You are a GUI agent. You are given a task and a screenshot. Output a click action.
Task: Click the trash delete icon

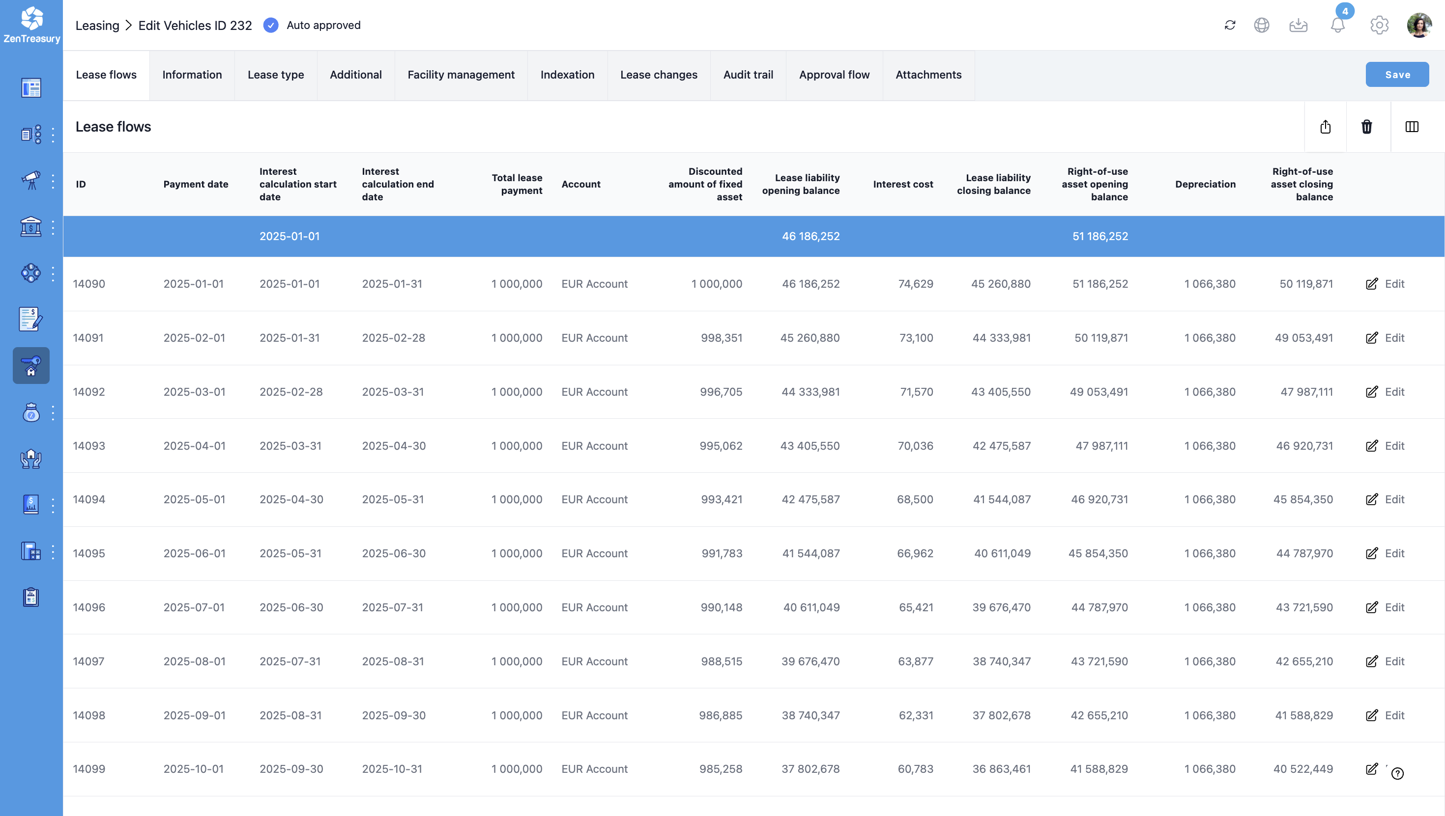(x=1366, y=127)
